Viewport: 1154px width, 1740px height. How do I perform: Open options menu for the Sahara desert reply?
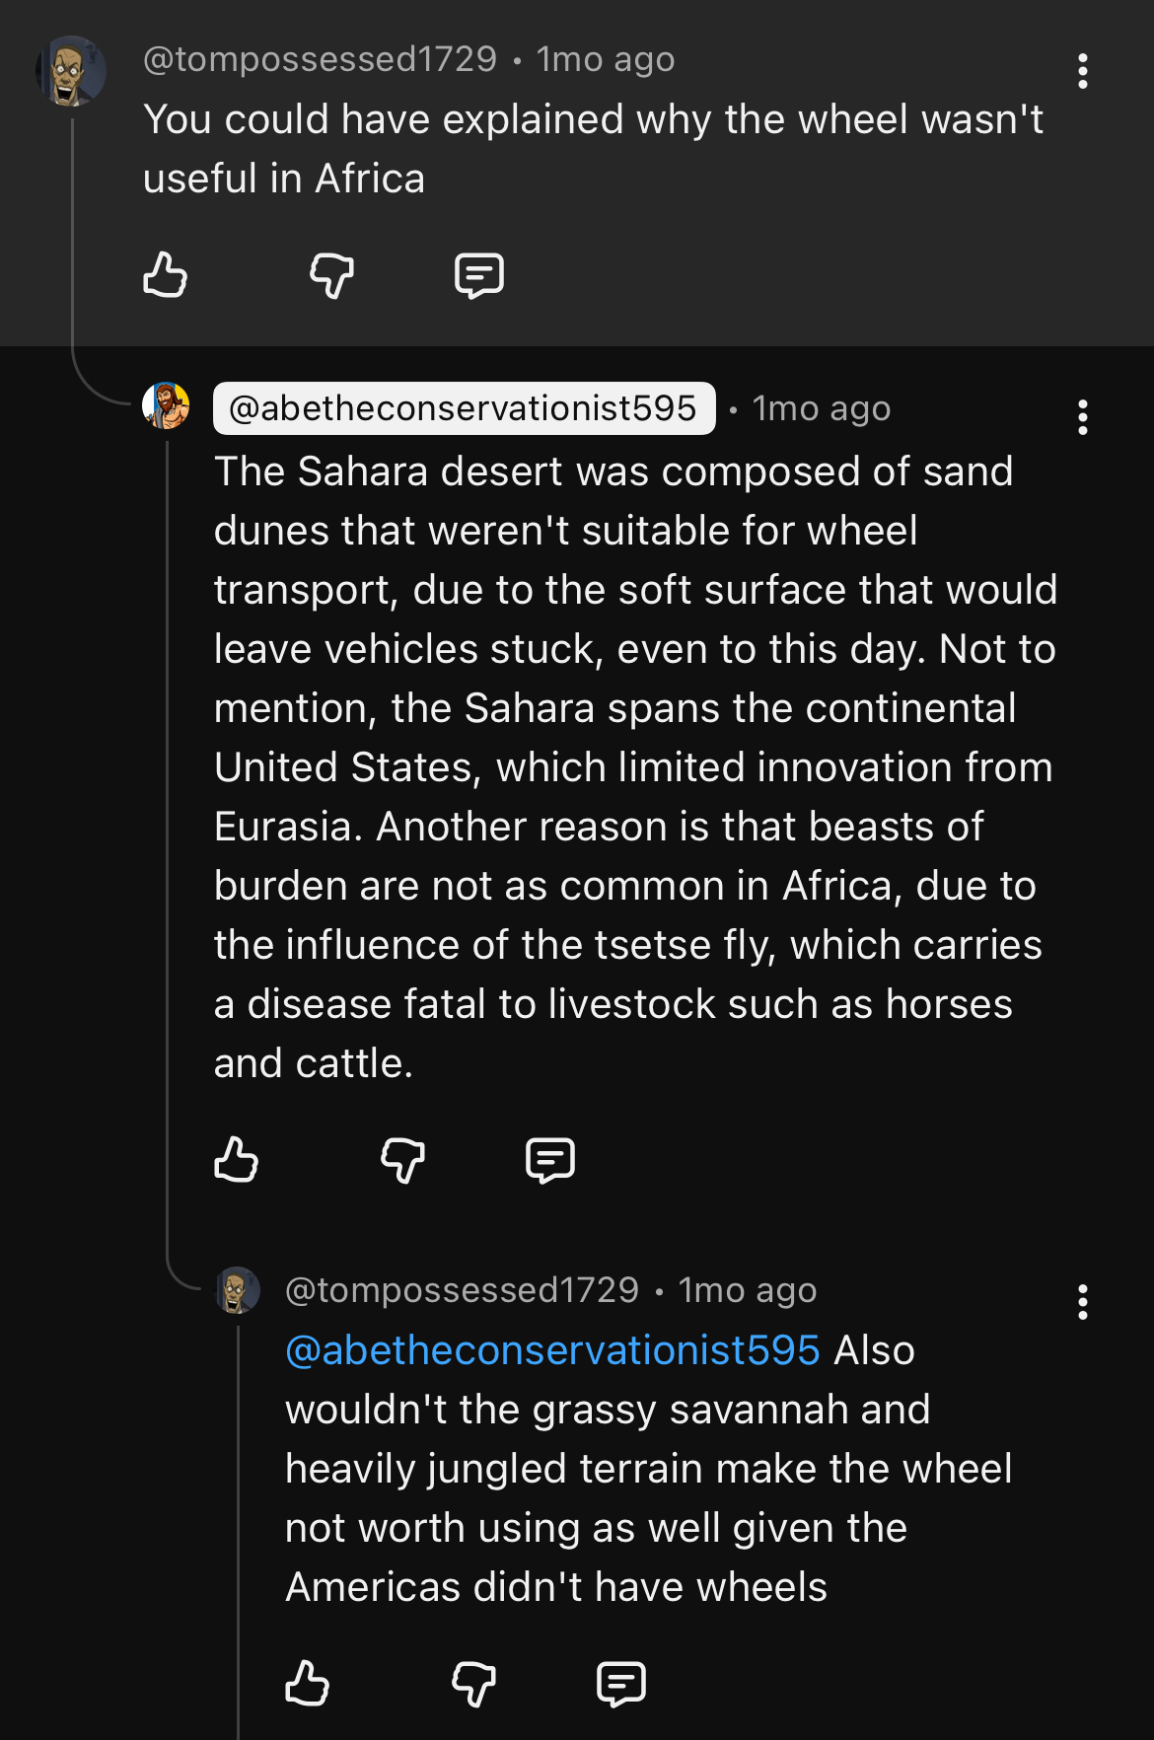(x=1083, y=417)
